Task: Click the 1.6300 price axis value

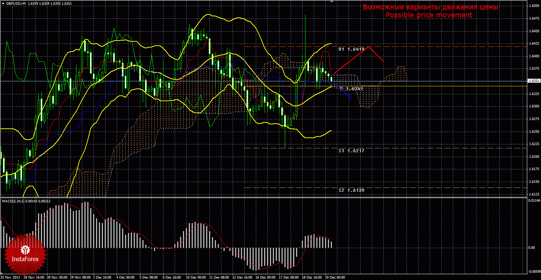Action: click(533, 106)
